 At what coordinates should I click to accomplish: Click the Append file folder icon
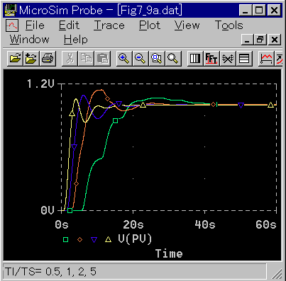pyautogui.click(x=31, y=58)
